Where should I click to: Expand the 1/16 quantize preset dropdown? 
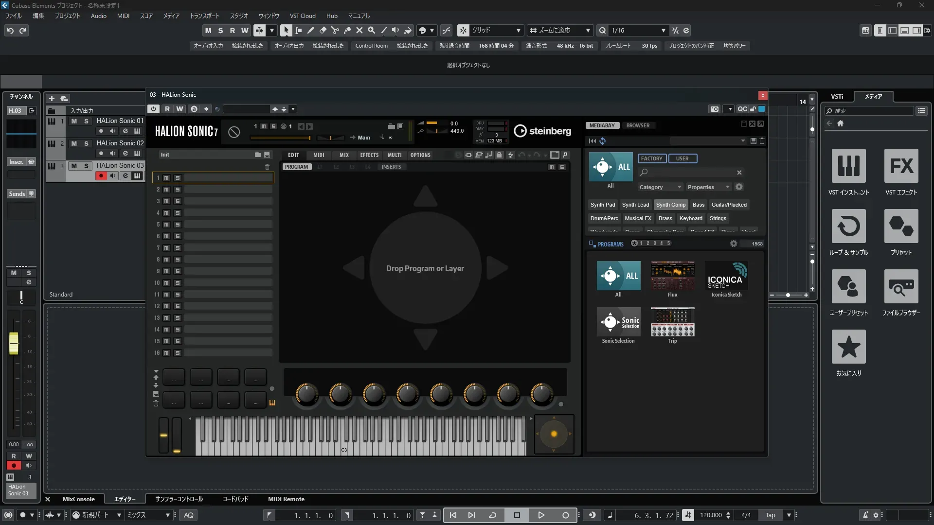click(663, 31)
